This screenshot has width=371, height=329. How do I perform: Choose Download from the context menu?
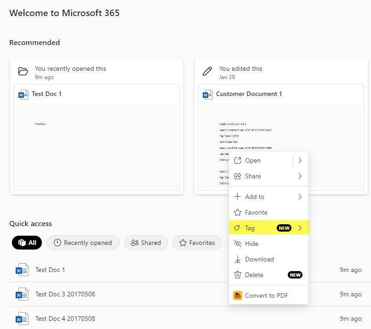tap(268, 259)
